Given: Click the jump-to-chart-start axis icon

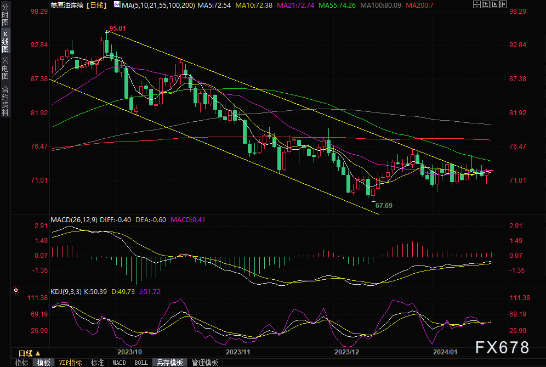Looking at the screenshot, I should coord(486,4).
